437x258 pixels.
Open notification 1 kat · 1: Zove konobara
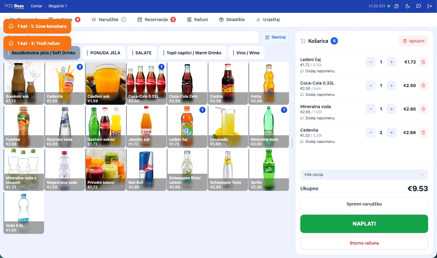click(37, 26)
